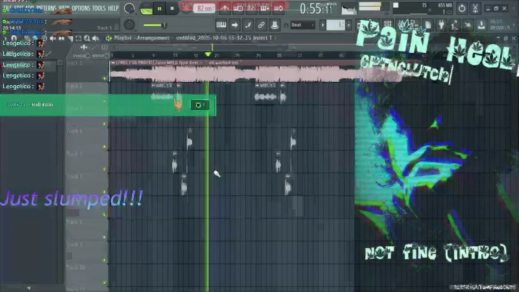Viewport: 519px width, 292px height.
Task: Open menu arrow of Juice WRLD clip
Action: 113,62
